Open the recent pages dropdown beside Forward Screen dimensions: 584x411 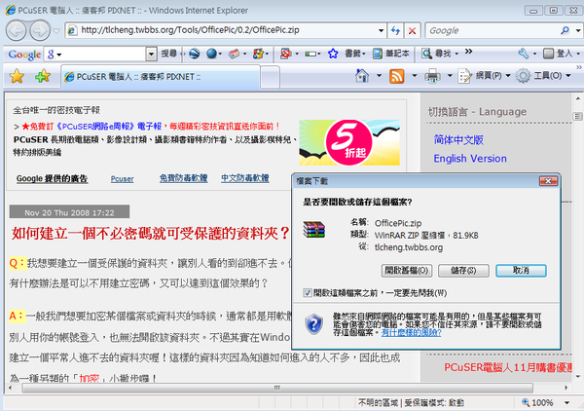56,31
